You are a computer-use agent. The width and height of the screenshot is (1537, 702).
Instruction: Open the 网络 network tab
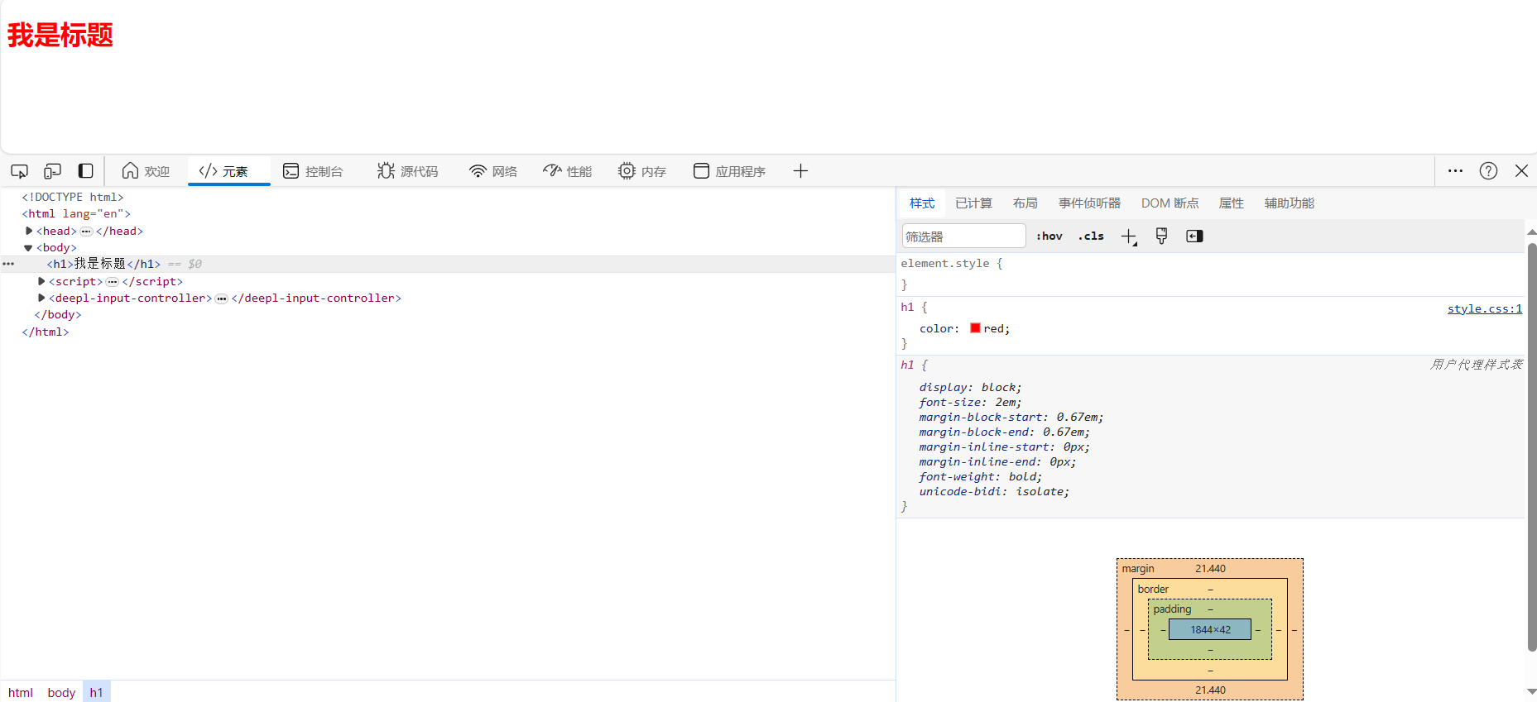coord(493,171)
